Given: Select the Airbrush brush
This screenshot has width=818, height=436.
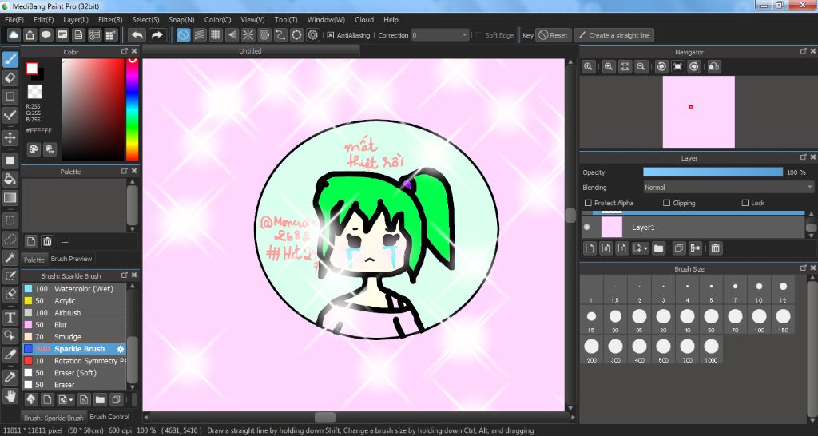Looking at the screenshot, I should coord(74,313).
